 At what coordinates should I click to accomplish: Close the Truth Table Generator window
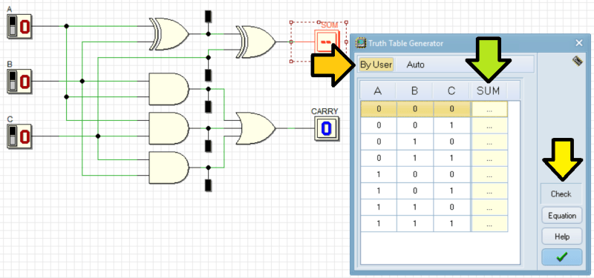coord(579,43)
